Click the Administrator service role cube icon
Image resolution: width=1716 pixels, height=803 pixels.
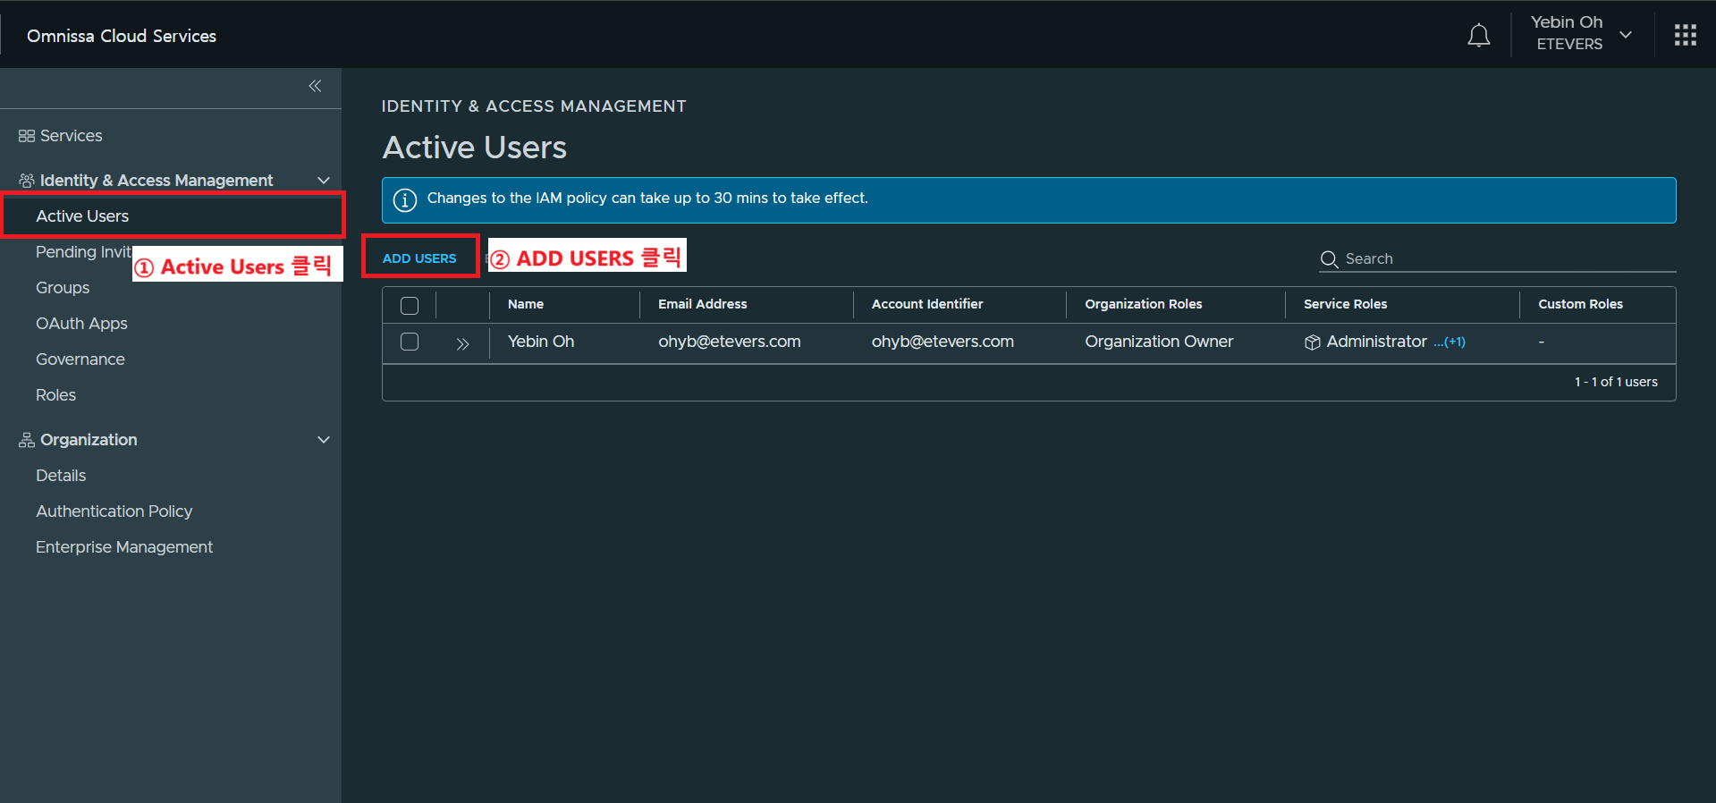click(x=1312, y=342)
